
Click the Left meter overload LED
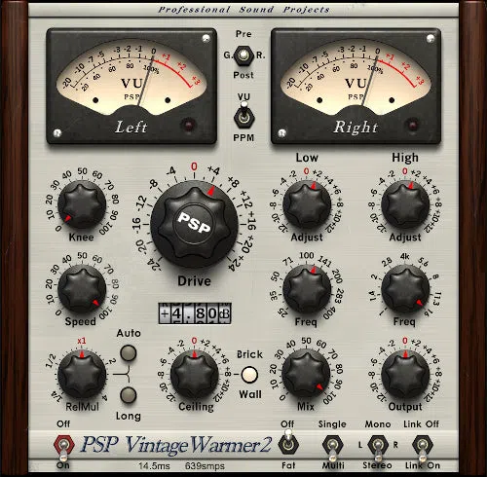click(x=189, y=125)
